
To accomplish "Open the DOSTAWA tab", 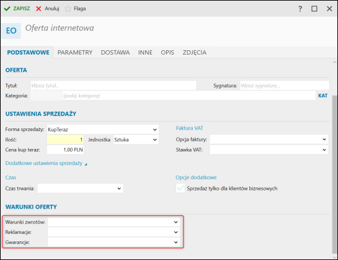I will click(x=115, y=52).
